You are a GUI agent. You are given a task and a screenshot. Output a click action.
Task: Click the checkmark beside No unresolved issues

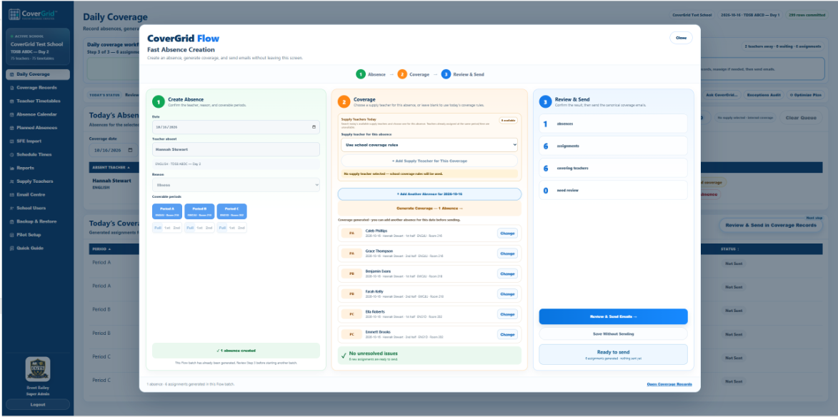pos(343,355)
